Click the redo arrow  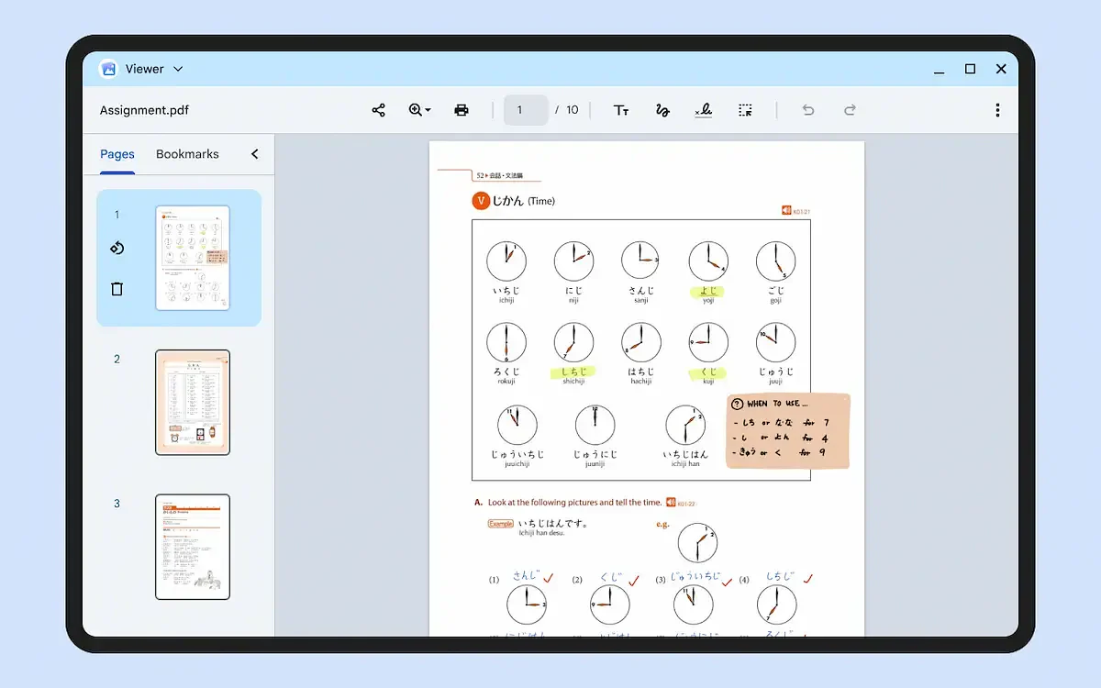pyautogui.click(x=850, y=110)
